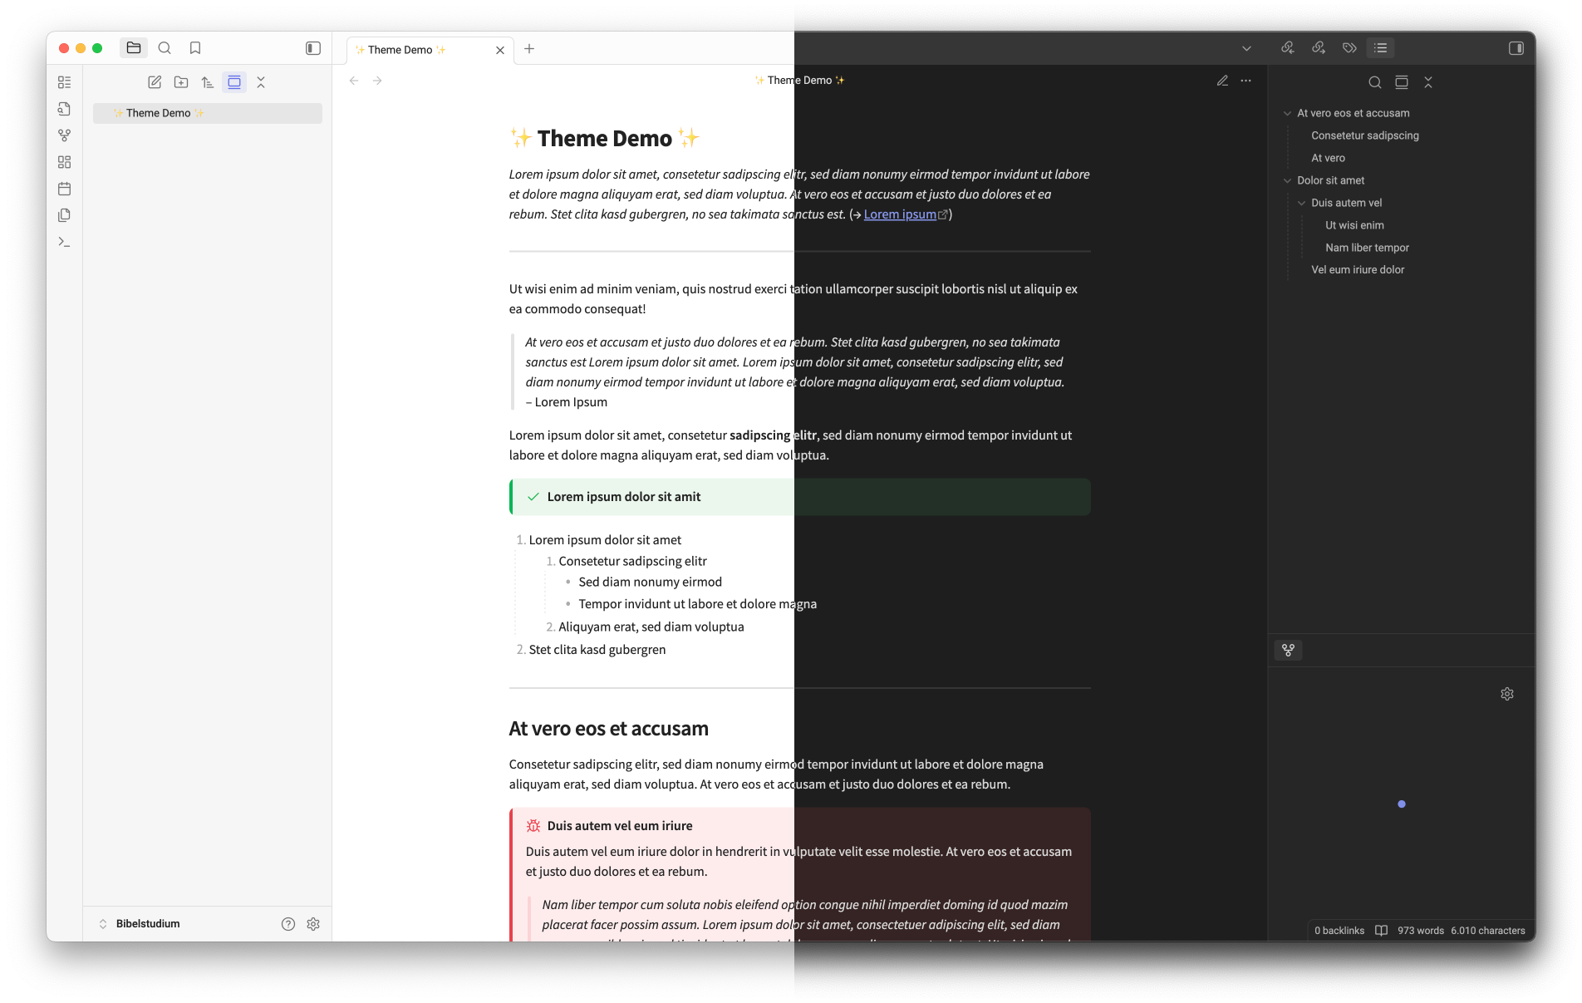
Task: Jump to 'Nam liber tempor' outline heading
Action: (1367, 248)
